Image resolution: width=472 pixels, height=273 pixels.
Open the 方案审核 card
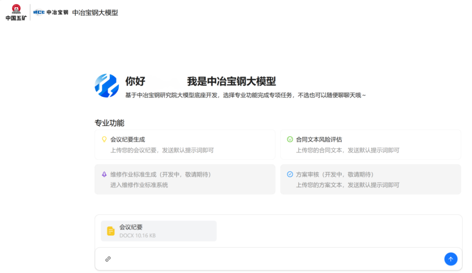tap(371, 179)
